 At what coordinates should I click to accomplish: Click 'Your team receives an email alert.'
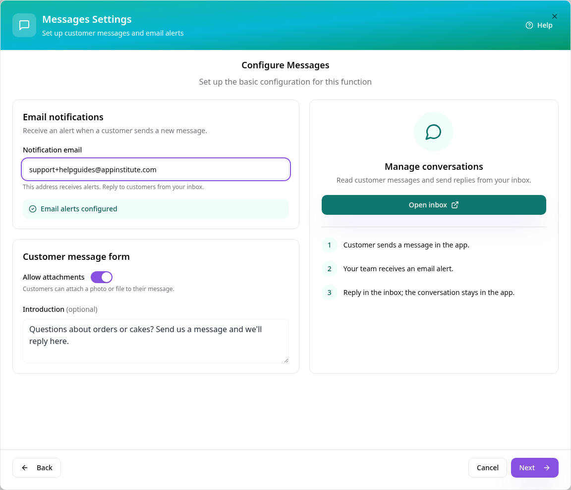coord(398,269)
